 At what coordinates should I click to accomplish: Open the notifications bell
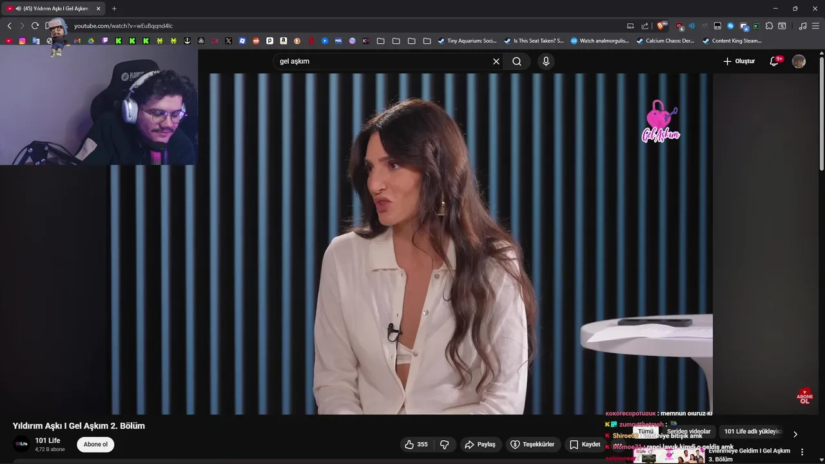774,61
